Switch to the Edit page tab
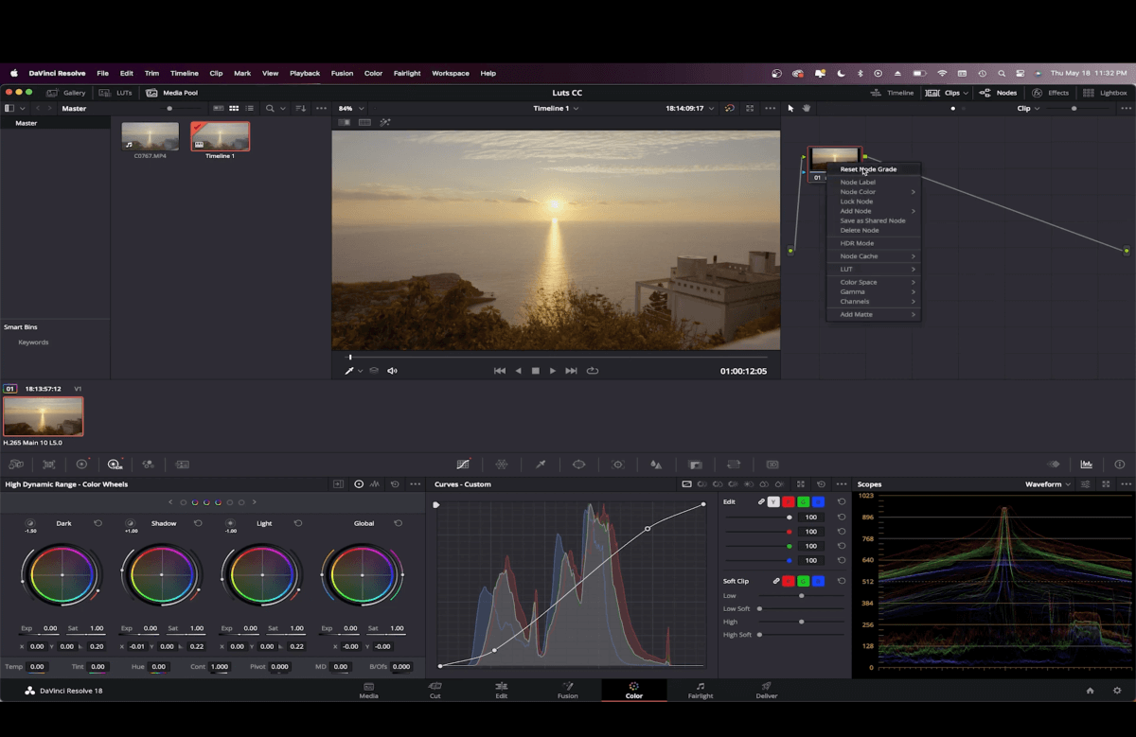Viewport: 1136px width, 737px height. pyautogui.click(x=501, y=691)
